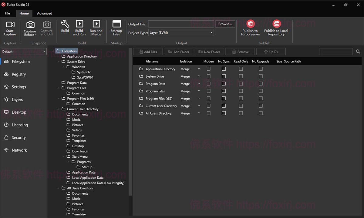364x218 pixels.
Task: Open Isolation dropdown for Program Data row
Action: click(190, 84)
